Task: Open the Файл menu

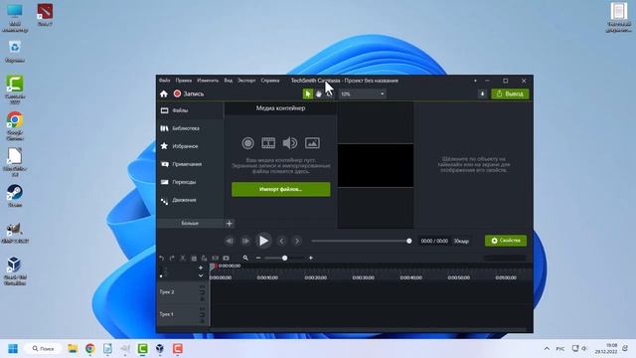Action: 164,81
